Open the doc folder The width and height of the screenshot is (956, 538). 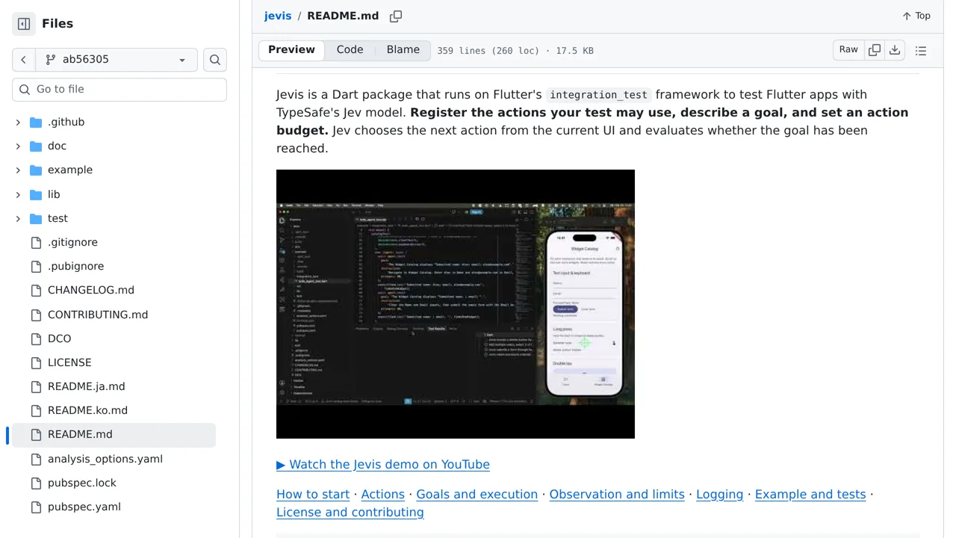tap(57, 146)
